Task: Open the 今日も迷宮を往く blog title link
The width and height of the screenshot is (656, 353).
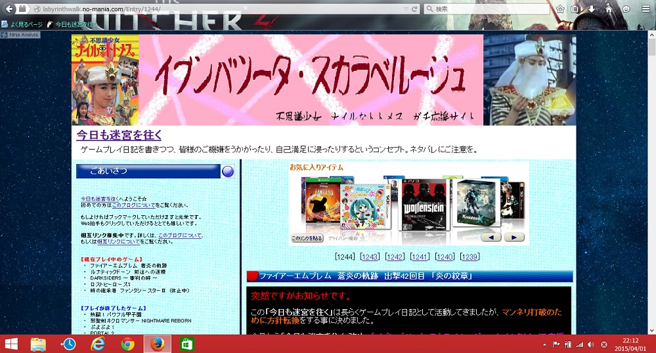Action: pos(119,135)
